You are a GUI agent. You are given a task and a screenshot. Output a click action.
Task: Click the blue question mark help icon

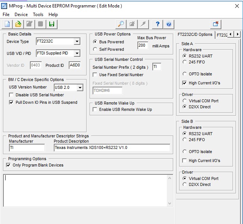(x=158, y=24)
